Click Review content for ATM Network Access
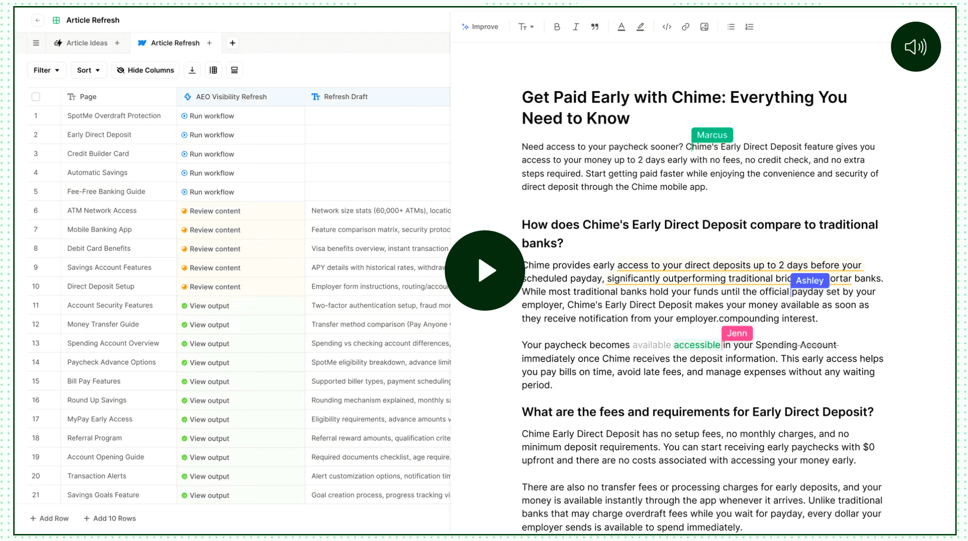 pyautogui.click(x=211, y=211)
